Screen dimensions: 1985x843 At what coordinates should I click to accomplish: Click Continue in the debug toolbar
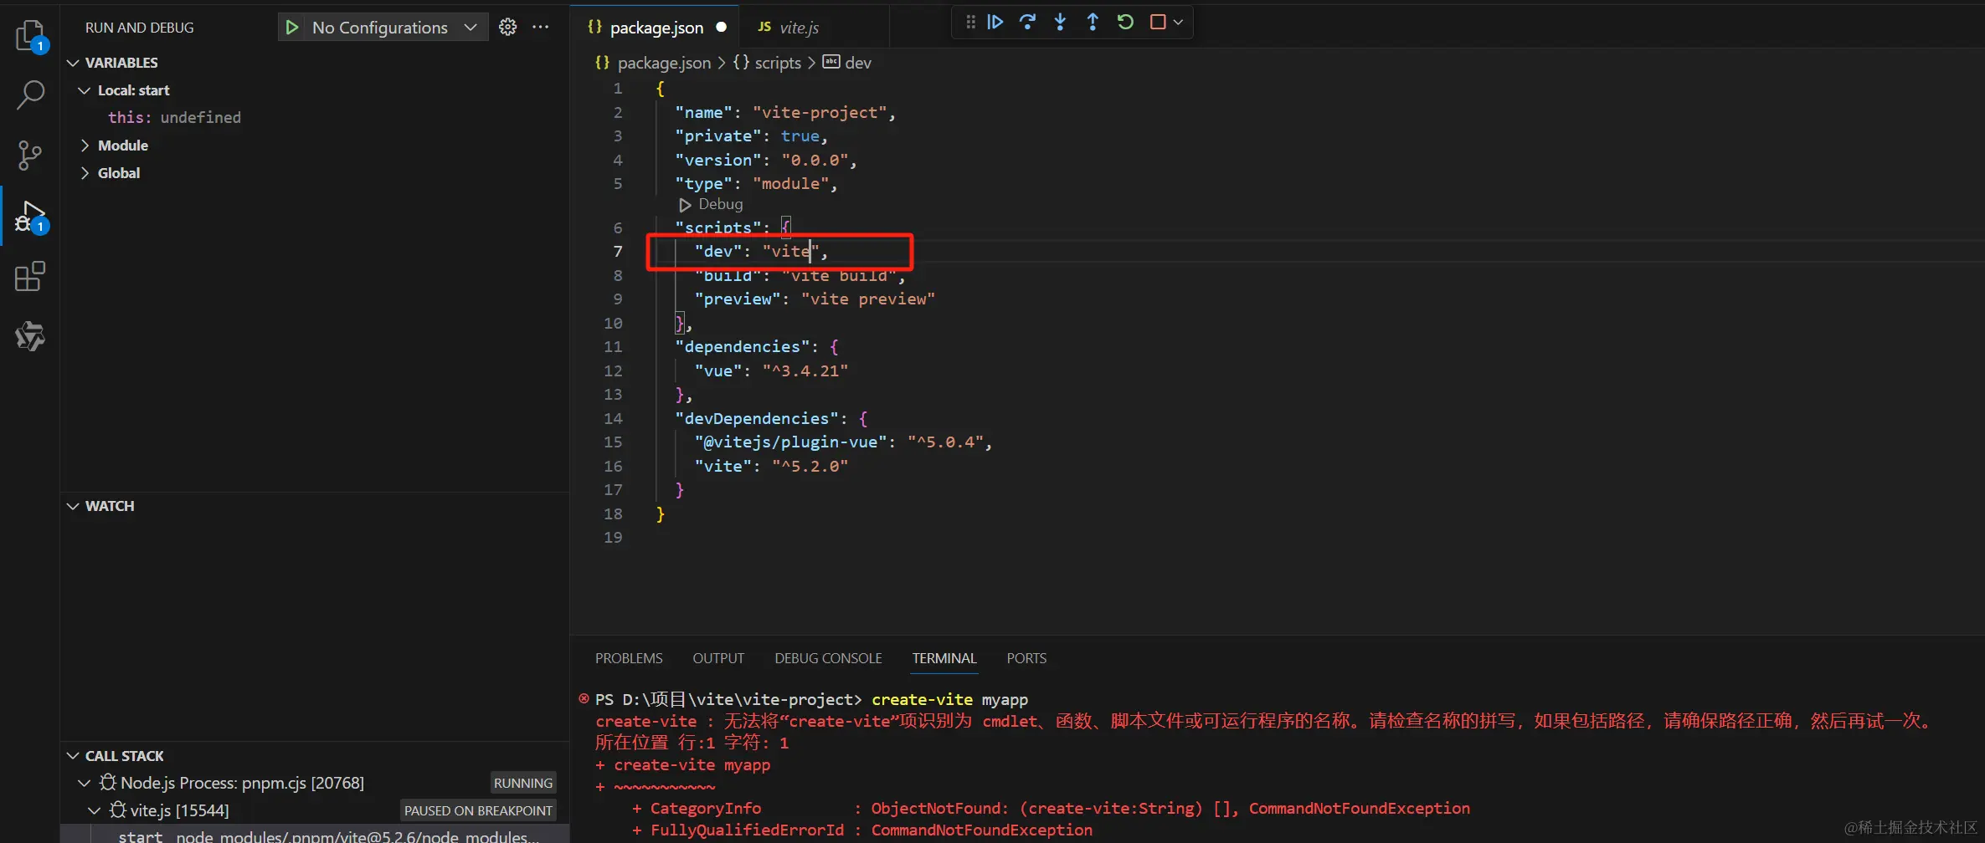click(995, 22)
